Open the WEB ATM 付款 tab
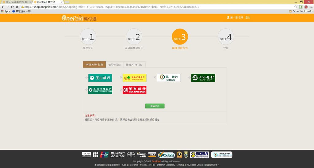This screenshot has width=314, height=168. pyautogui.click(x=94, y=64)
